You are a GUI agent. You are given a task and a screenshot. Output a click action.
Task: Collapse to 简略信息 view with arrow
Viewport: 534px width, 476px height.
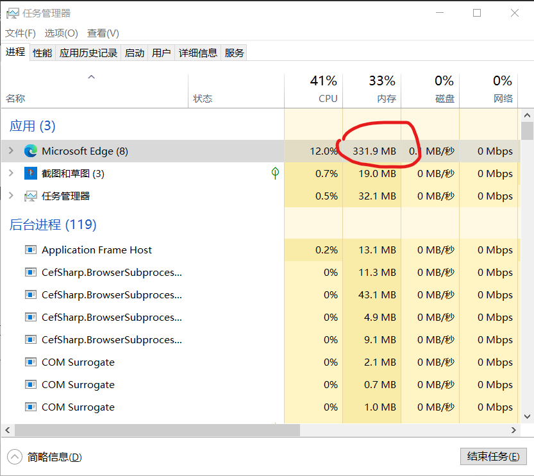coord(15,457)
